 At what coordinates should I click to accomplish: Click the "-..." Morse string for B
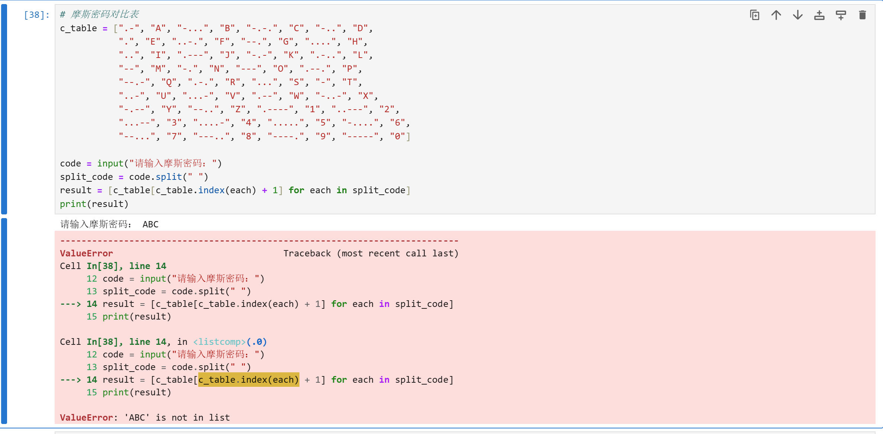coord(193,28)
